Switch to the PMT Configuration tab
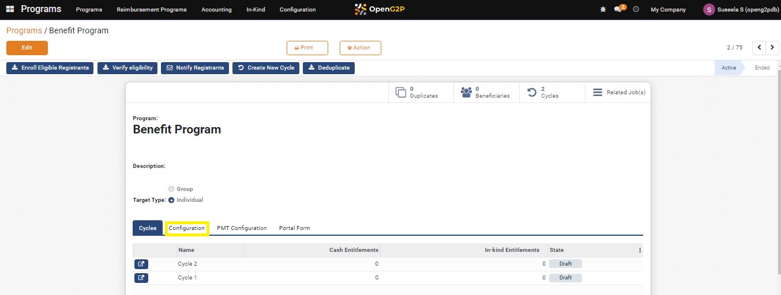The image size is (781, 295). (x=242, y=228)
